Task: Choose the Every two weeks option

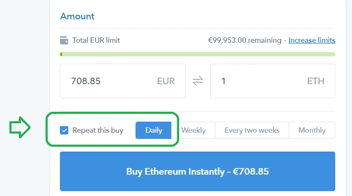Action: pyautogui.click(x=252, y=130)
